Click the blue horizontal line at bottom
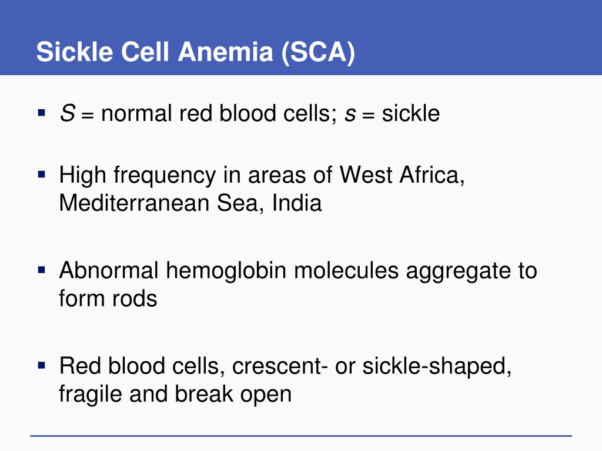The width and height of the screenshot is (602, 451). click(301, 436)
